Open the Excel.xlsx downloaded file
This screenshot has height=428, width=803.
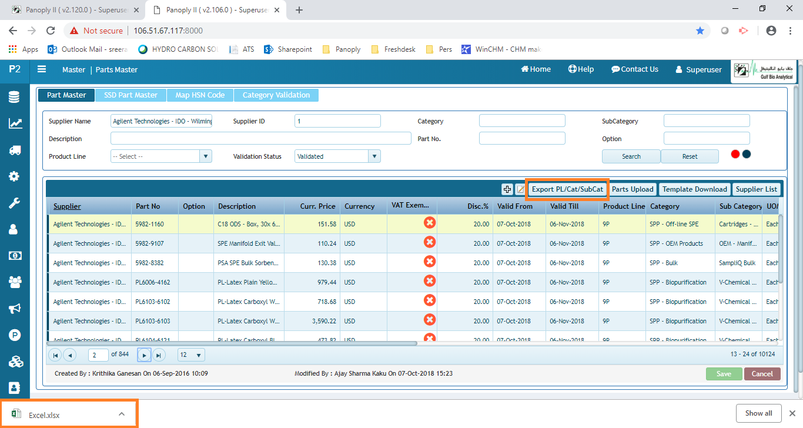44,414
